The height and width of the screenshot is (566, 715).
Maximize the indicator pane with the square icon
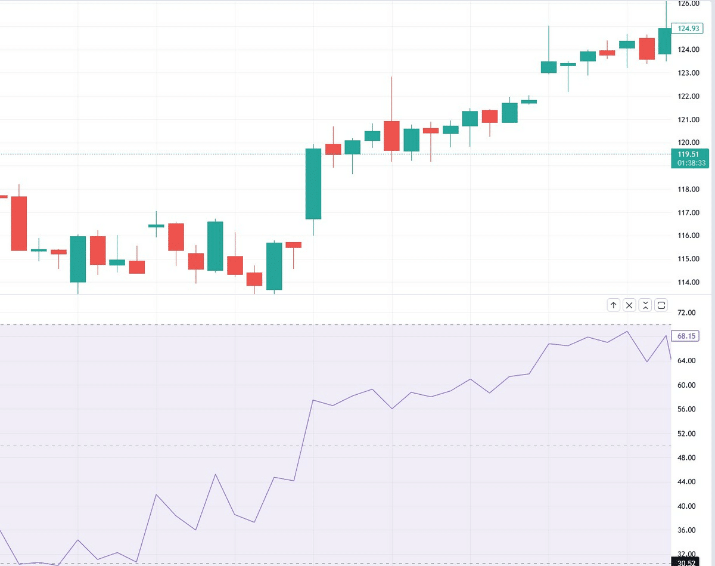point(661,305)
